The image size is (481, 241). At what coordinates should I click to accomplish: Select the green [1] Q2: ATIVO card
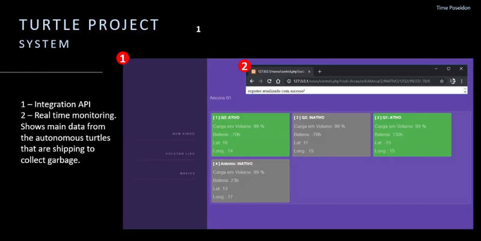(250, 134)
